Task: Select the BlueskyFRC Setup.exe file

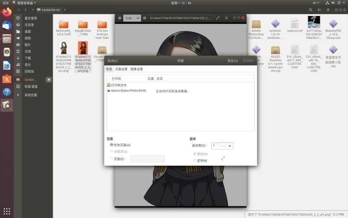Action: click(x=333, y=30)
